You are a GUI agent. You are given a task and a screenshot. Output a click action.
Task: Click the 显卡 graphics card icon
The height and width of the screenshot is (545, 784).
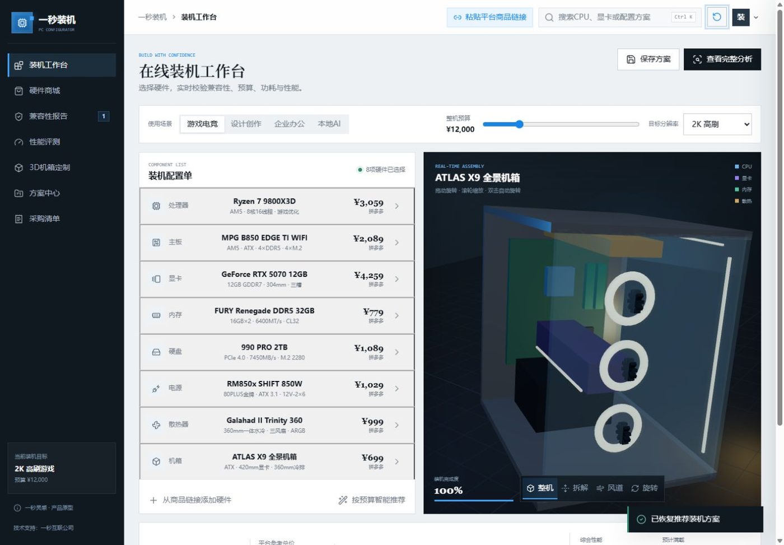[x=156, y=279]
